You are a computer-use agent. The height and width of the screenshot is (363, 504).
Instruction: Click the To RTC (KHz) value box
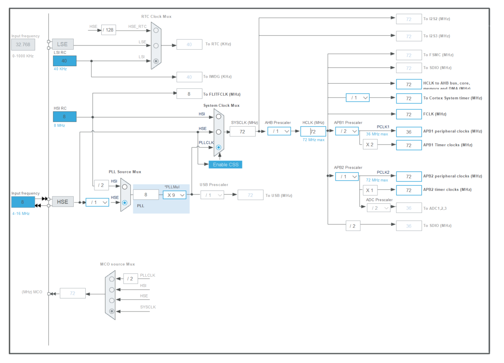point(189,44)
